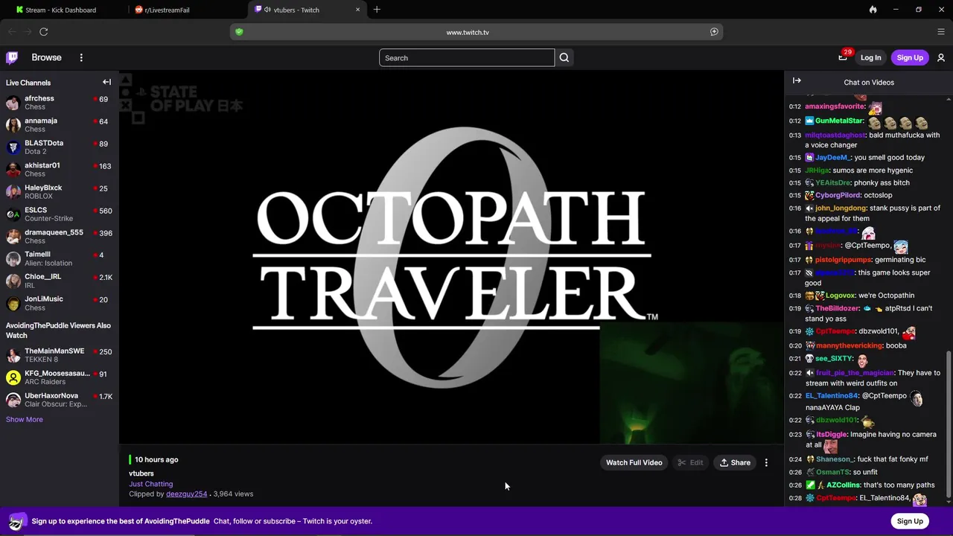Click username EL_Talentino84 in chat

832,395
